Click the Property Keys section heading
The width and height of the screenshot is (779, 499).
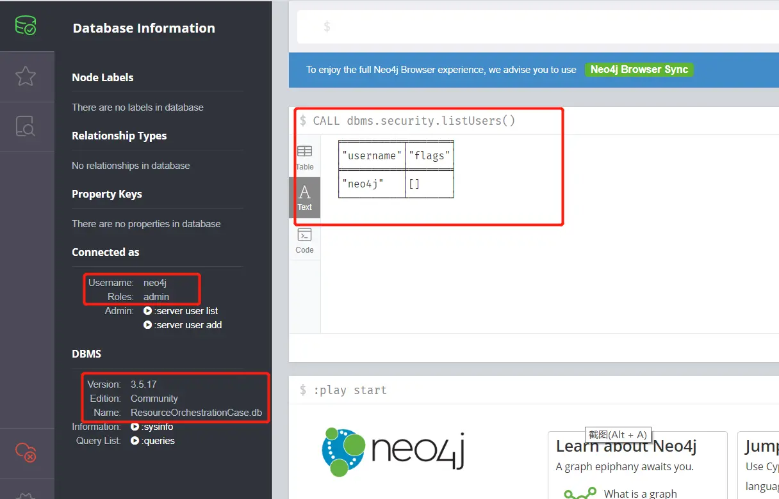tap(107, 194)
